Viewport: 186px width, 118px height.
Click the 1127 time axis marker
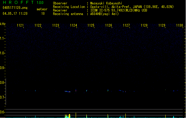126,25
